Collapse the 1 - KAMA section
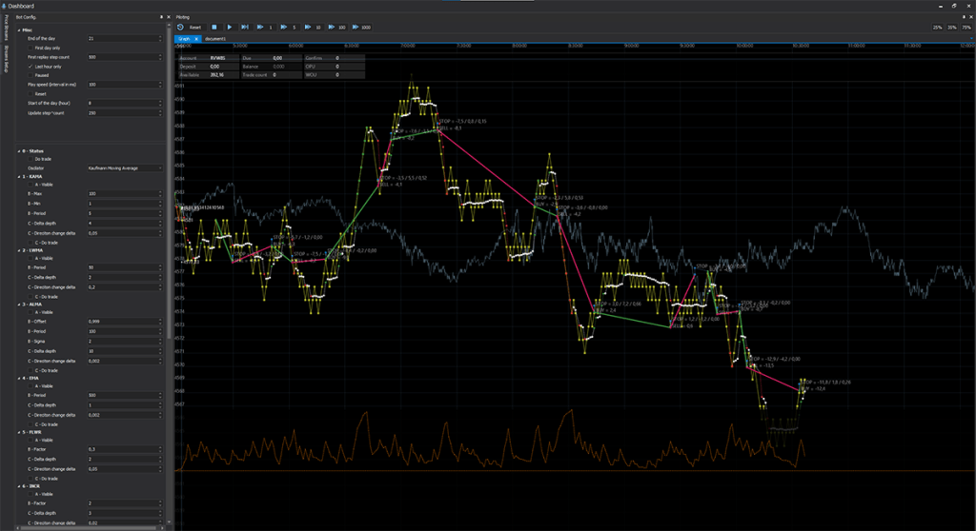Image resolution: width=976 pixels, height=531 pixels. click(18, 177)
